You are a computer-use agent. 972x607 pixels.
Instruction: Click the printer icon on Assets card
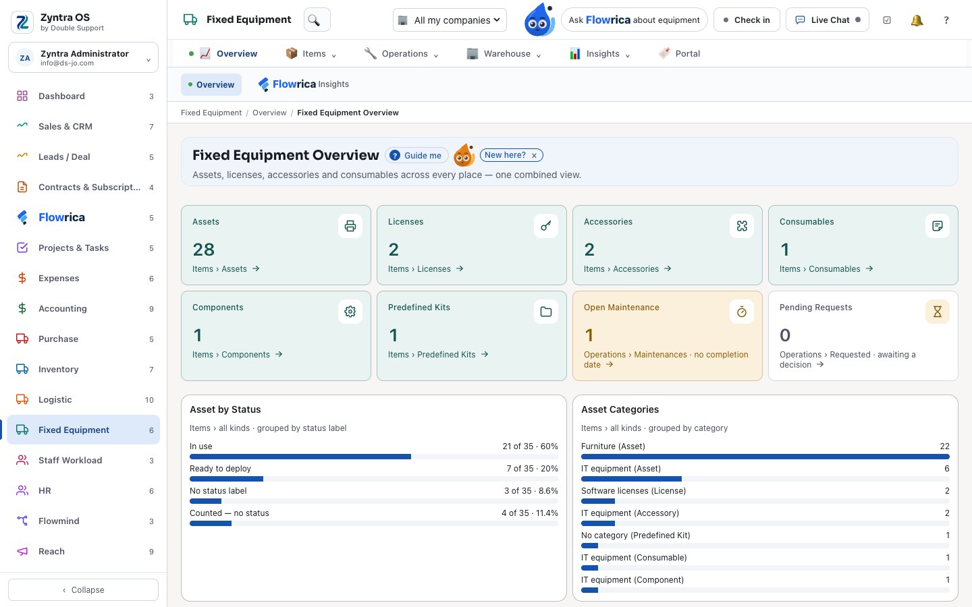coord(350,226)
